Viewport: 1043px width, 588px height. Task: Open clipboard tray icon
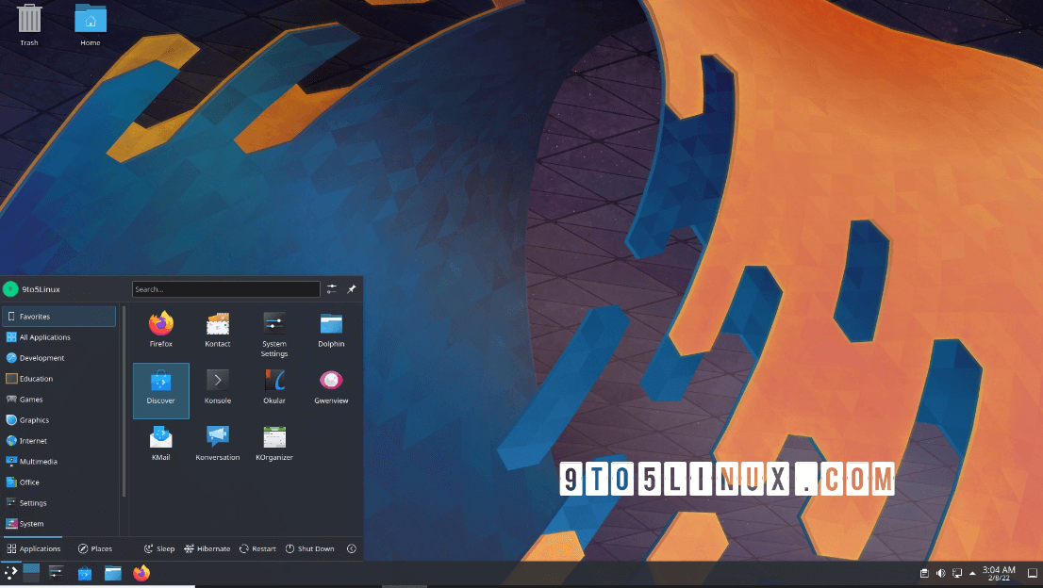pyautogui.click(x=924, y=573)
